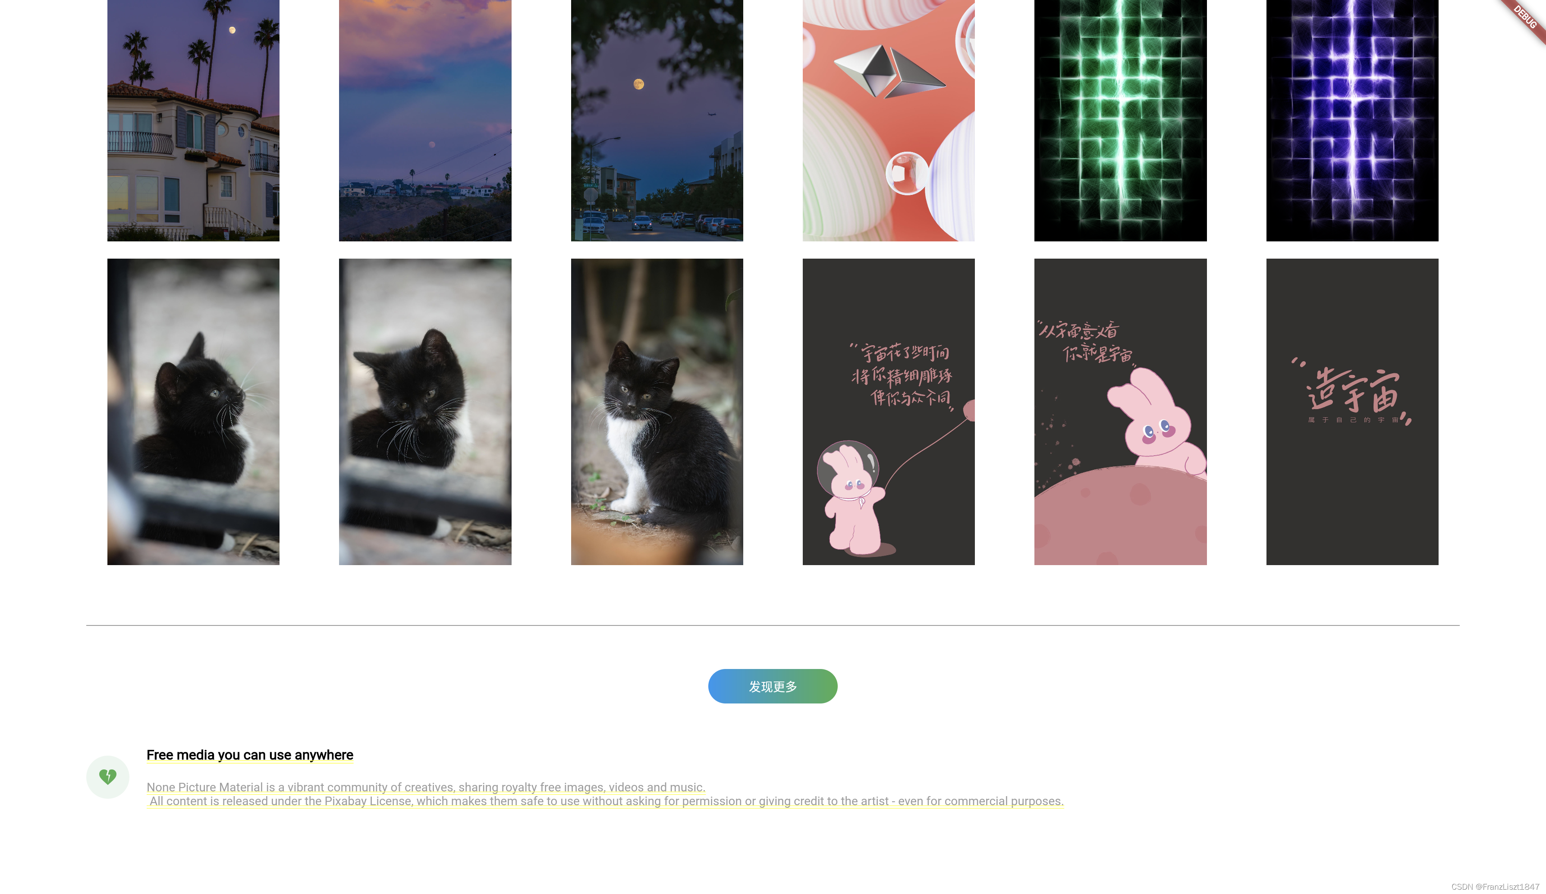1546x894 pixels.
Task: Click the 发现更多 gradient button
Action: click(x=773, y=686)
